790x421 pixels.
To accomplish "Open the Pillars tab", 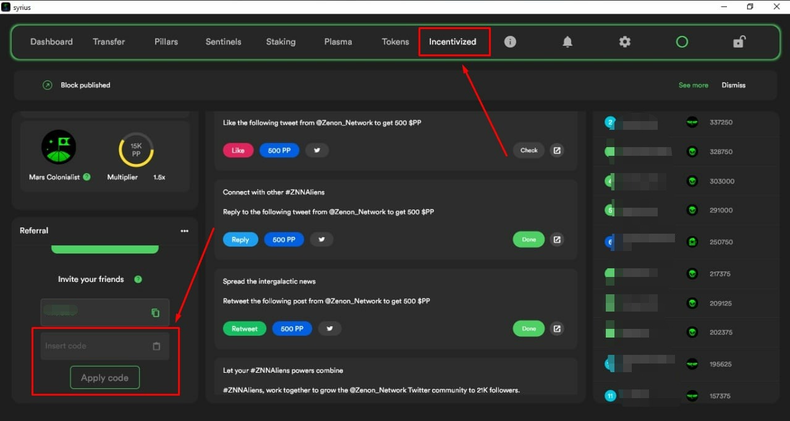I will click(166, 42).
